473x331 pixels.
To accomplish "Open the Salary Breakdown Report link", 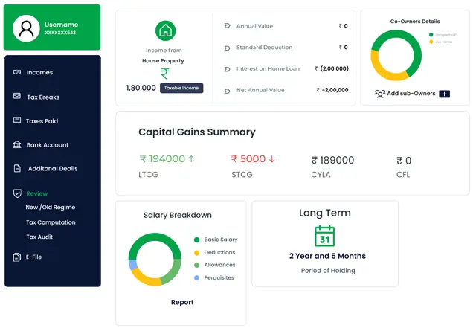I will click(x=181, y=302).
